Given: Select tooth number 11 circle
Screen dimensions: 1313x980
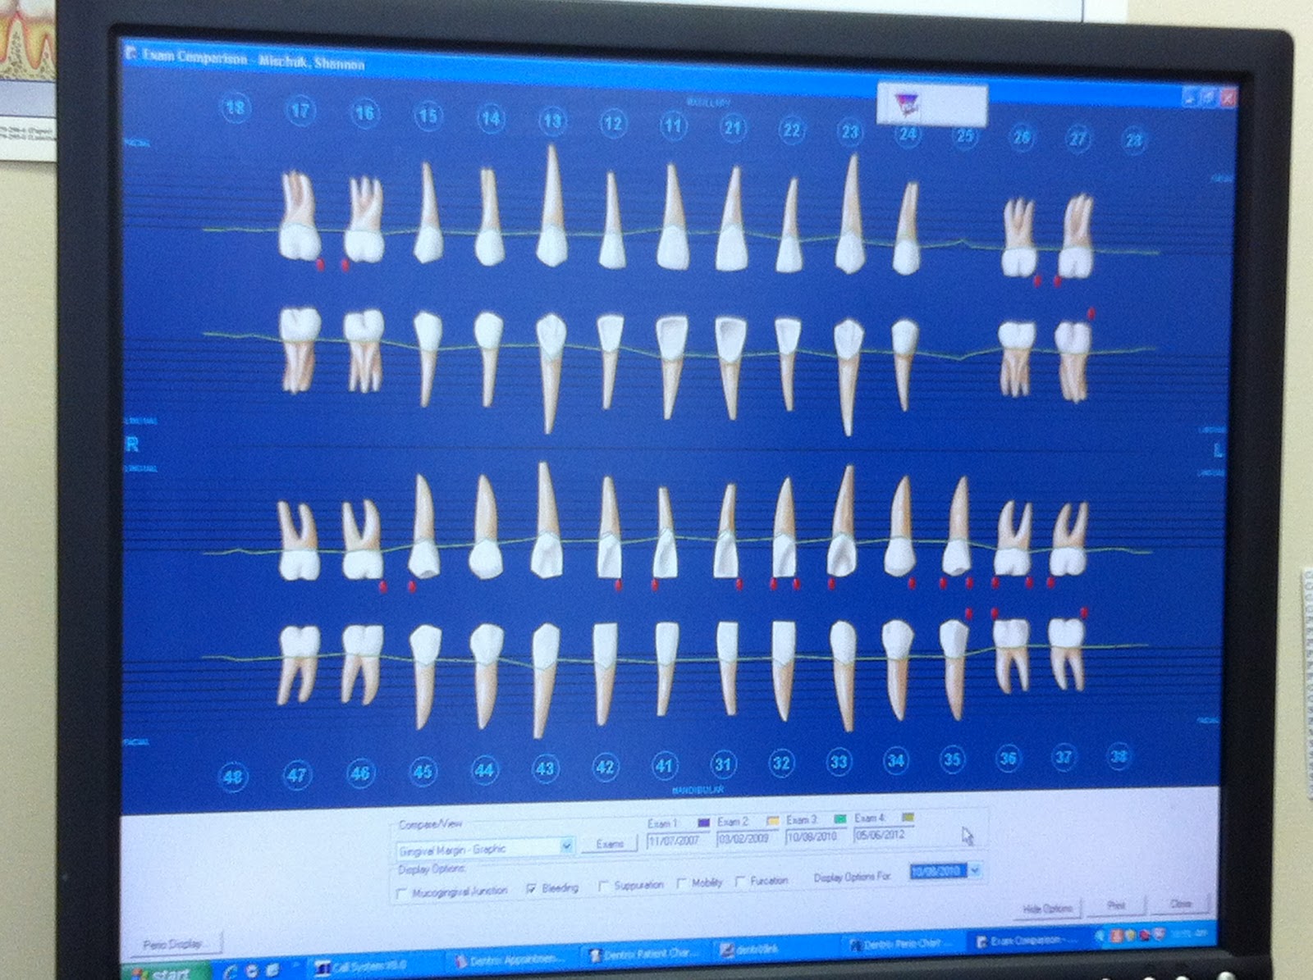Looking at the screenshot, I should 673,126.
